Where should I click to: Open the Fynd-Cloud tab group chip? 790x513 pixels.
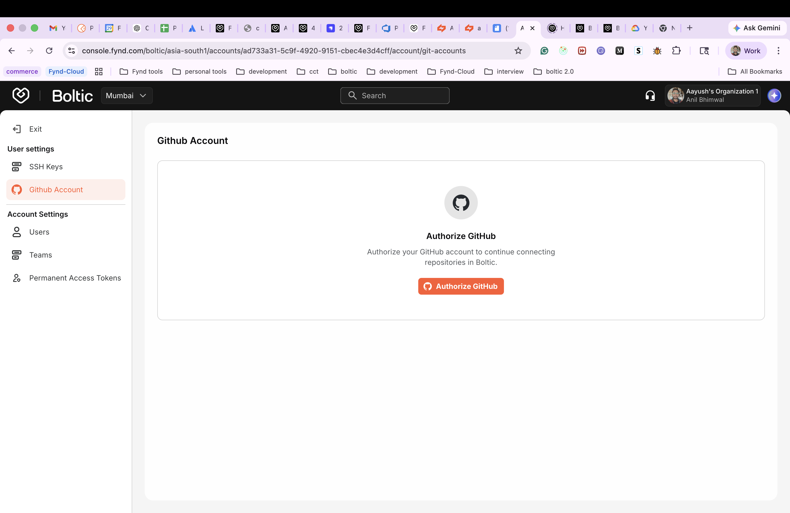(66, 71)
